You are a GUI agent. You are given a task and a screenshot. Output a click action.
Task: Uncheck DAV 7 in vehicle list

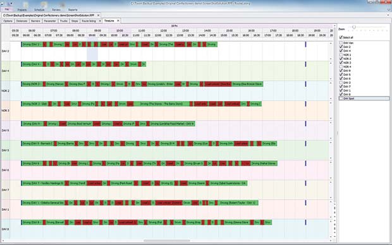[341, 87]
